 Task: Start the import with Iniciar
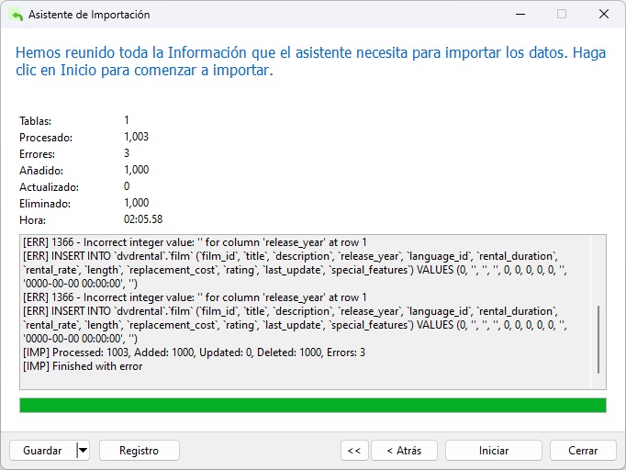494,451
